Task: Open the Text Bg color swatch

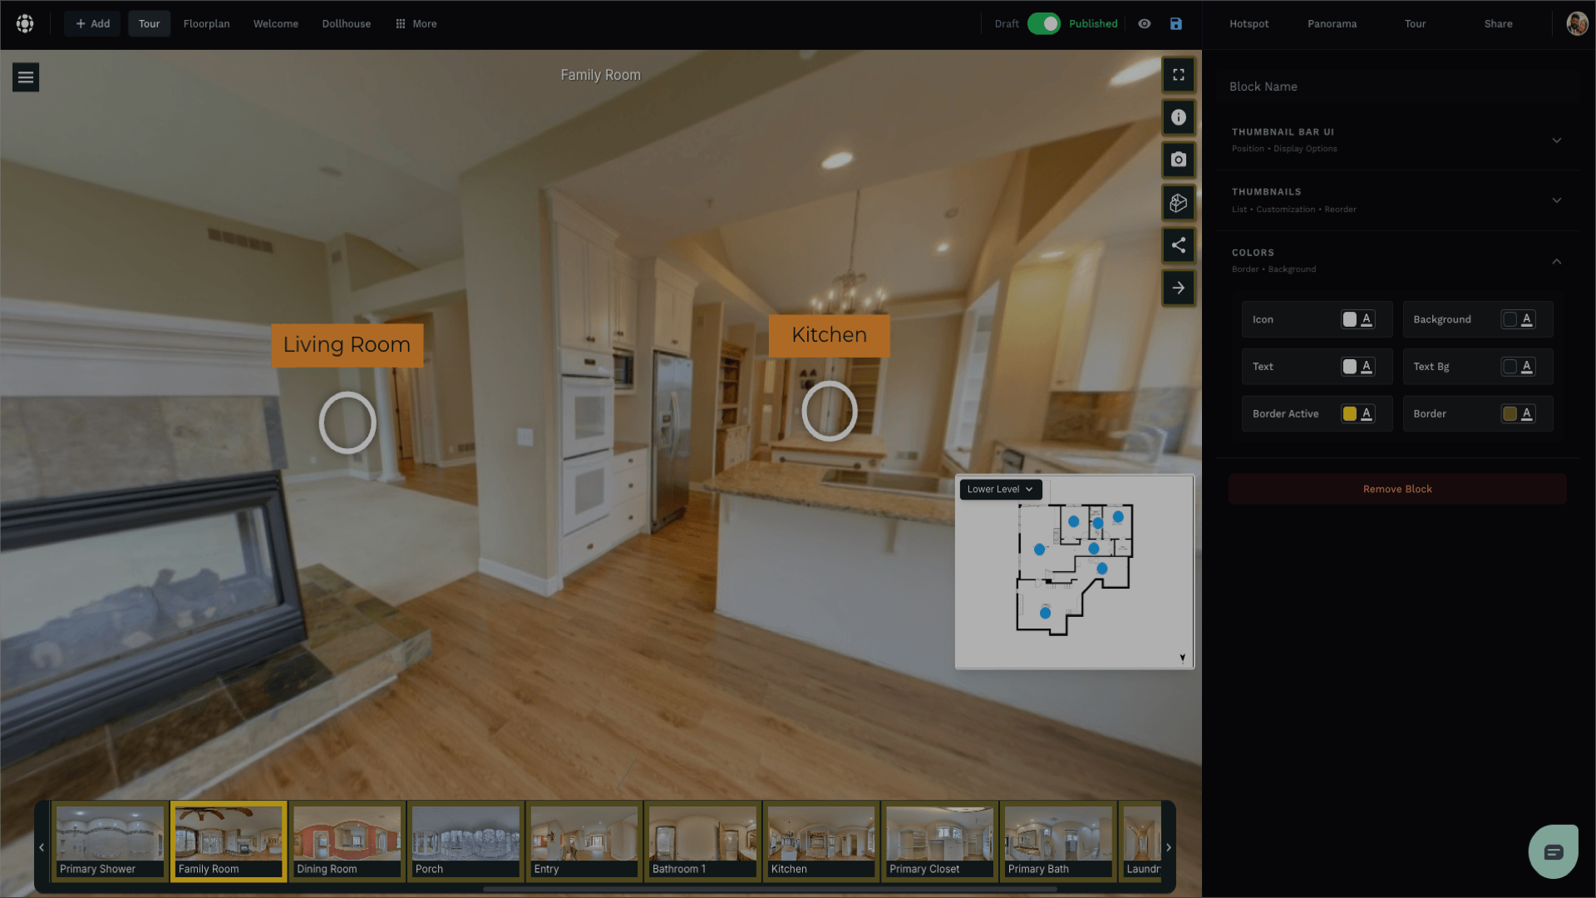Action: 1519,367
